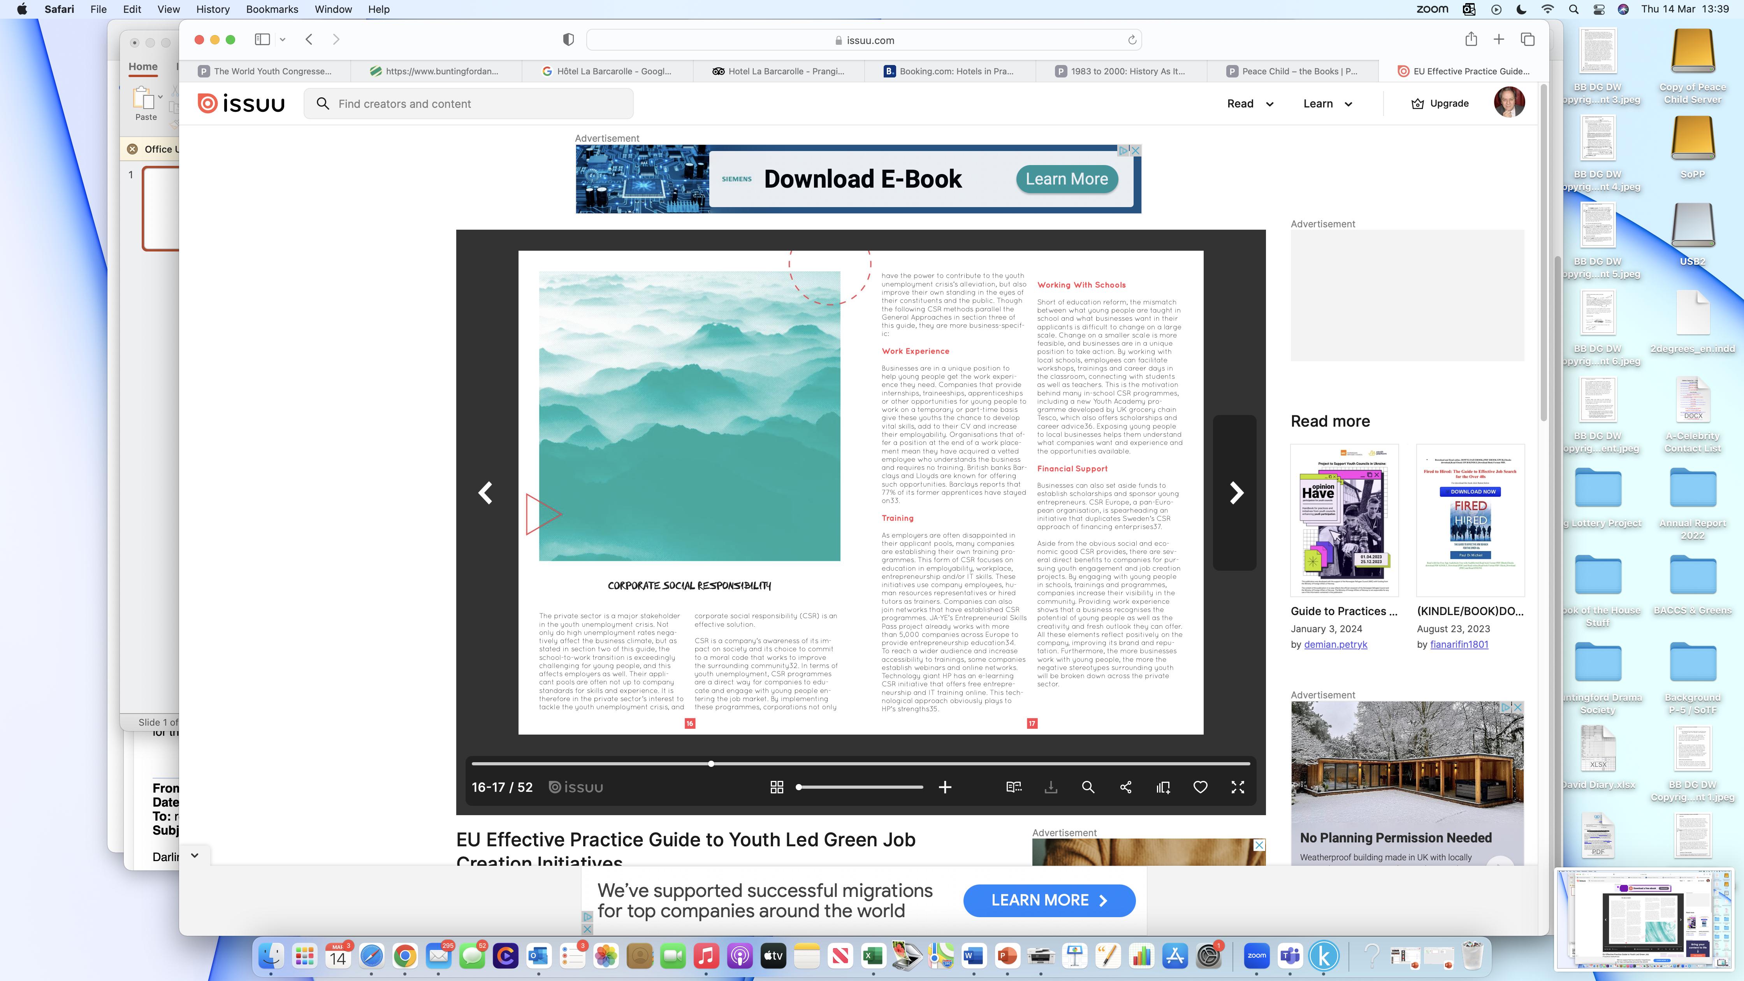
Task: Expand the Learn dropdown menu
Action: (1327, 104)
